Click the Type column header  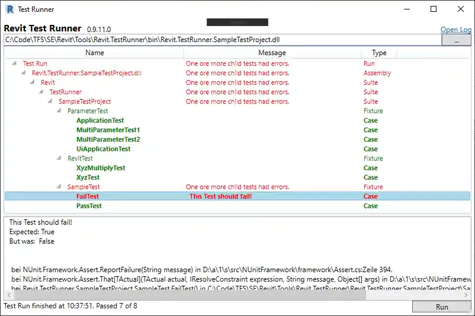[378, 53]
